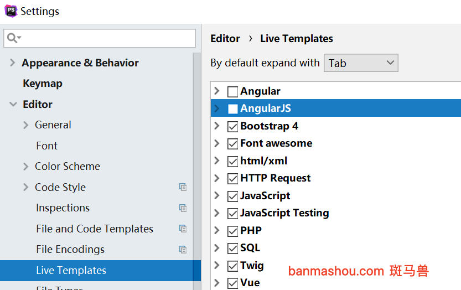Uncheck the Vue template group
This screenshot has height=290, width=461.
click(232, 283)
